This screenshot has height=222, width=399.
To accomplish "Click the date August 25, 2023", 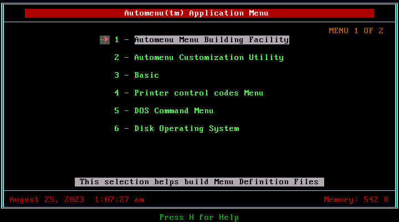I will (47, 200).
